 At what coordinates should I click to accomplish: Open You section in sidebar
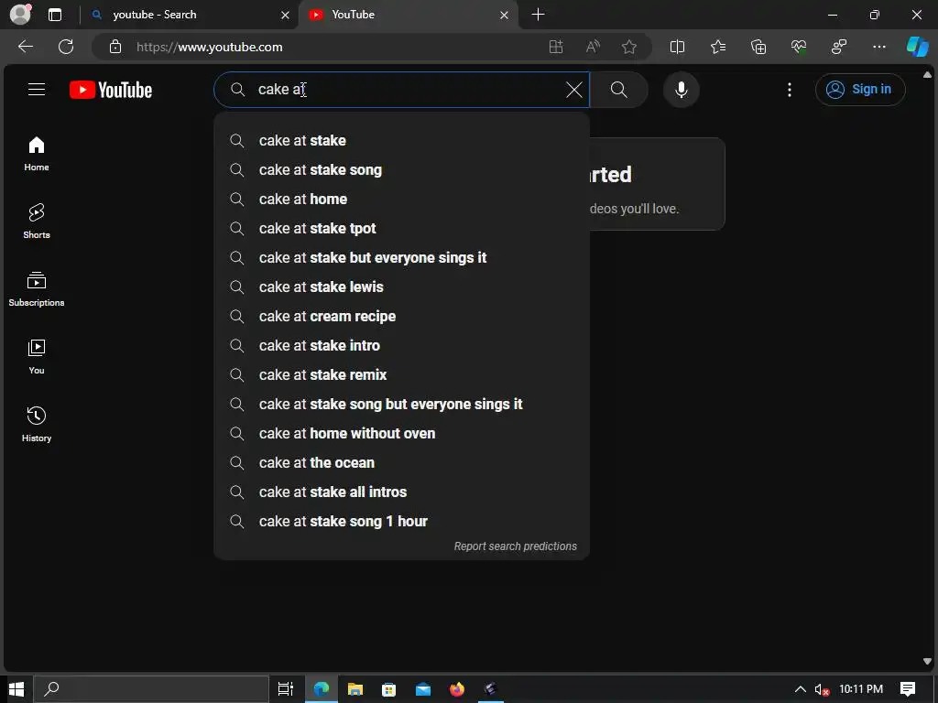tap(37, 357)
